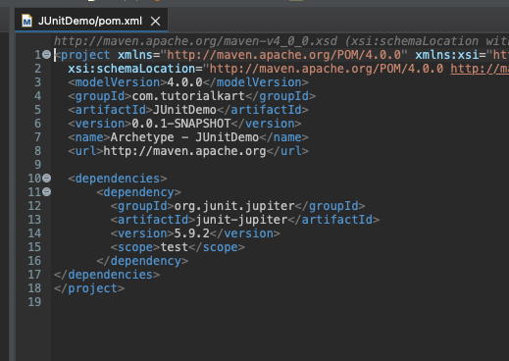
Task: Select the JUnitDemo/pom.xml editor tab
Action: (91, 21)
